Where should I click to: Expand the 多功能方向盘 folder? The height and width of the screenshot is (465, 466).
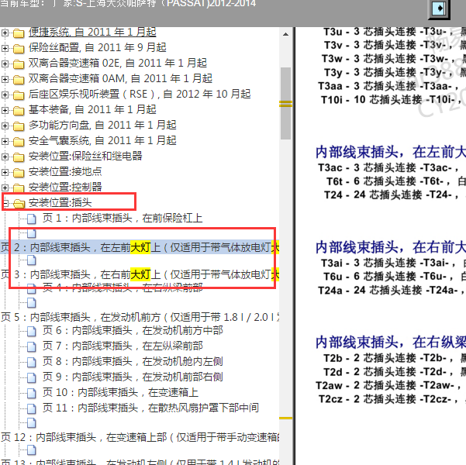click(x=5, y=126)
